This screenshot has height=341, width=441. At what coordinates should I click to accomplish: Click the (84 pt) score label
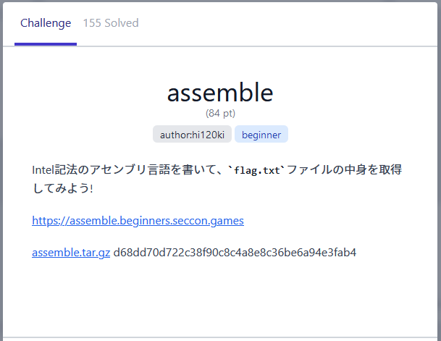[220, 114]
